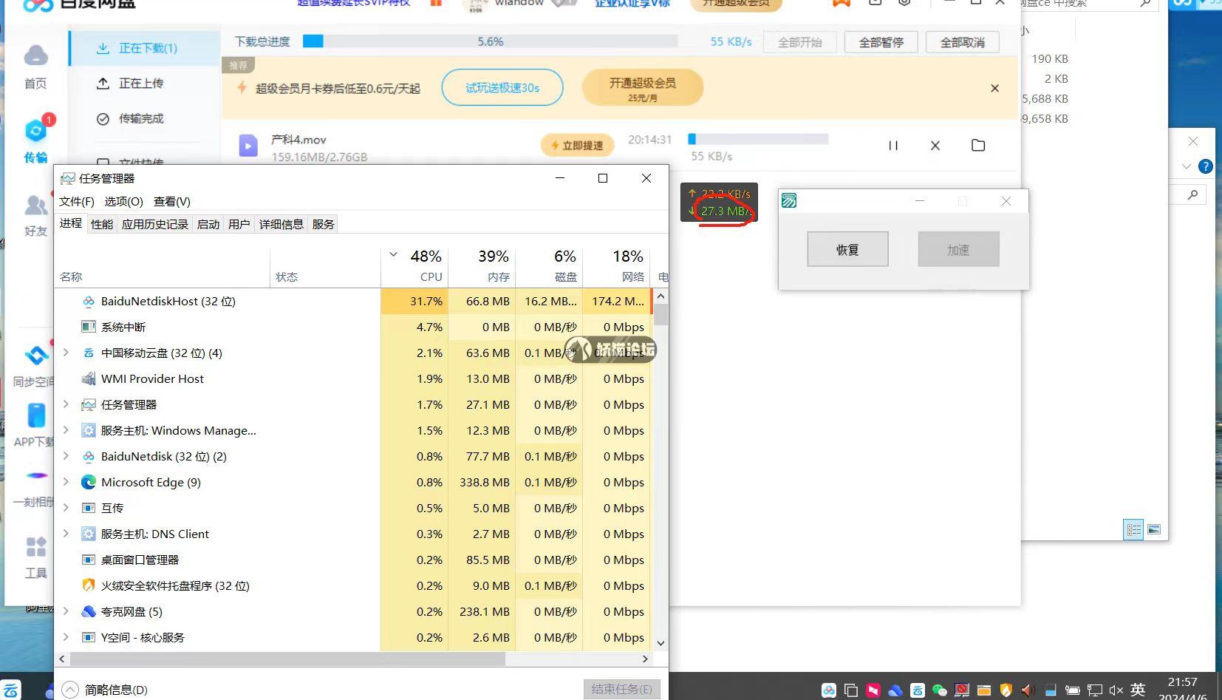The width and height of the screenshot is (1222, 700).
Task: Click the 产科4.mov video file icon
Action: point(248,146)
